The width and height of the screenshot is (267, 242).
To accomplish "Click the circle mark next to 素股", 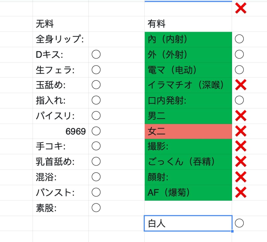I will (x=96, y=208).
